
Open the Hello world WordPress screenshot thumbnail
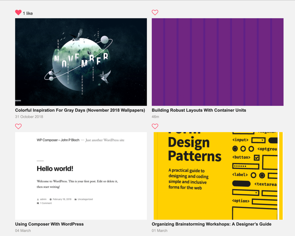[81, 176]
